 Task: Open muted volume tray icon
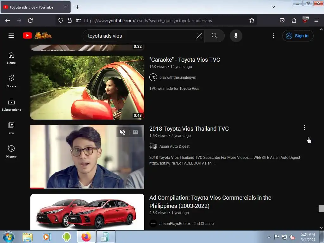(x=292, y=237)
